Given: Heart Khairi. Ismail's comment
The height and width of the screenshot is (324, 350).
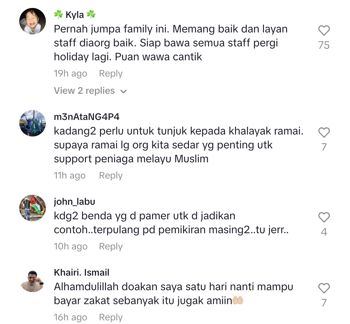Looking at the screenshot, I should (x=324, y=288).
